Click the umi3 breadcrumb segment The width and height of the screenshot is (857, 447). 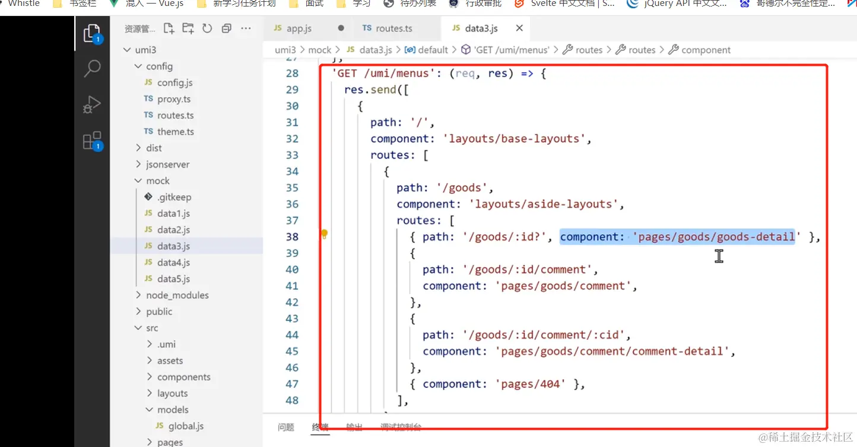285,50
